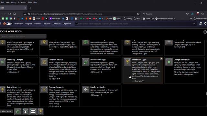Click the Pocket save icon in toolbar
Image resolution: width=207 pixels, height=116 pixels.
click(187, 14)
